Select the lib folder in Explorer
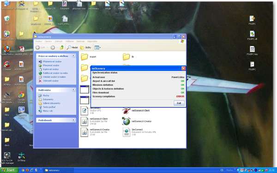277x173 pixels. point(128,57)
